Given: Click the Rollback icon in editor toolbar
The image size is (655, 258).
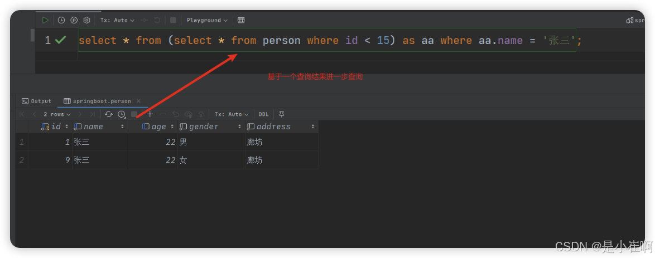Looking at the screenshot, I should [x=157, y=20].
